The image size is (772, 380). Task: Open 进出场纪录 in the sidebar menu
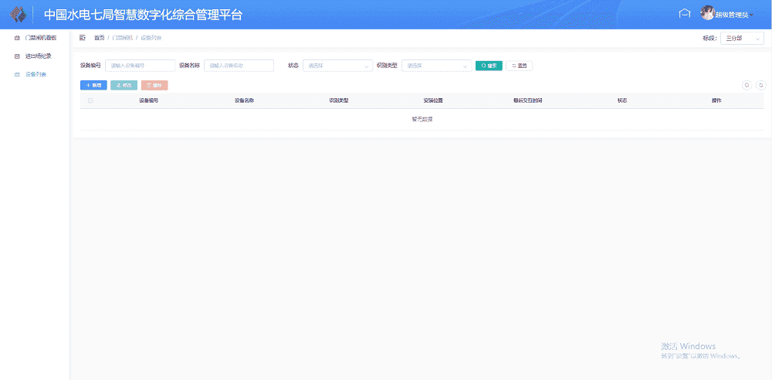point(38,56)
